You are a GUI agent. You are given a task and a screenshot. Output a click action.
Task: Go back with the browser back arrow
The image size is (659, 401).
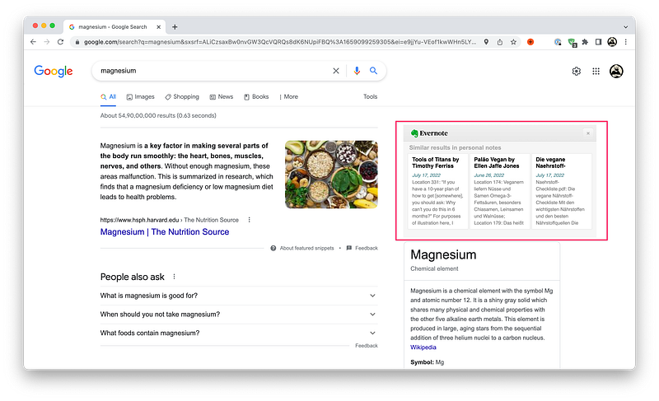coord(33,42)
